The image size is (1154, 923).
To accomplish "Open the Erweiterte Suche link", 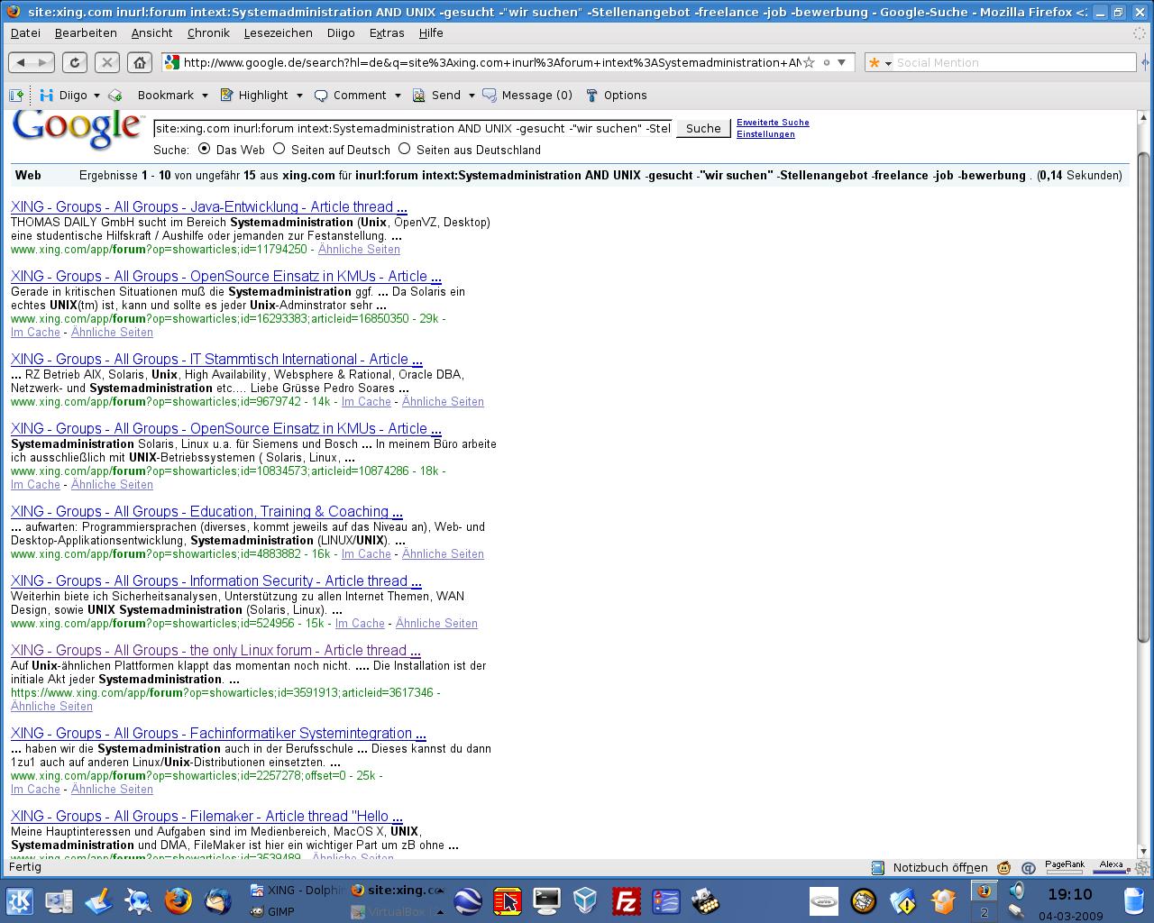I will point(773,123).
